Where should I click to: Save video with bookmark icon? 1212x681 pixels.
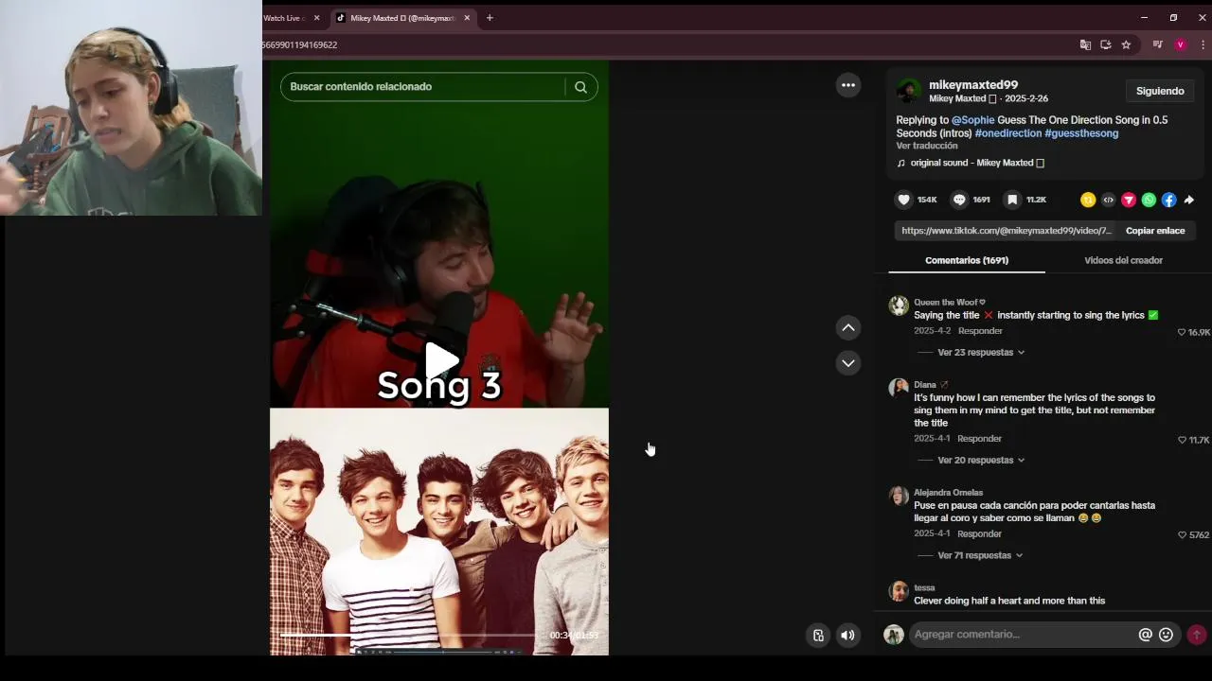point(1012,200)
